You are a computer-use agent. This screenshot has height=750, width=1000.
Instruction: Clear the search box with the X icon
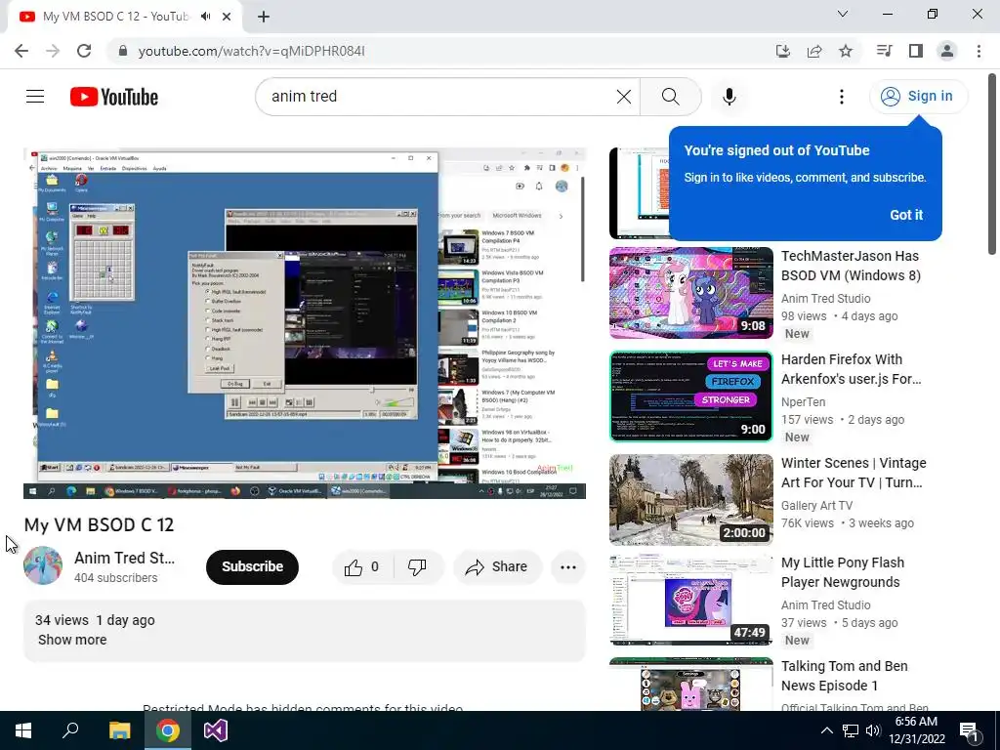pos(624,97)
